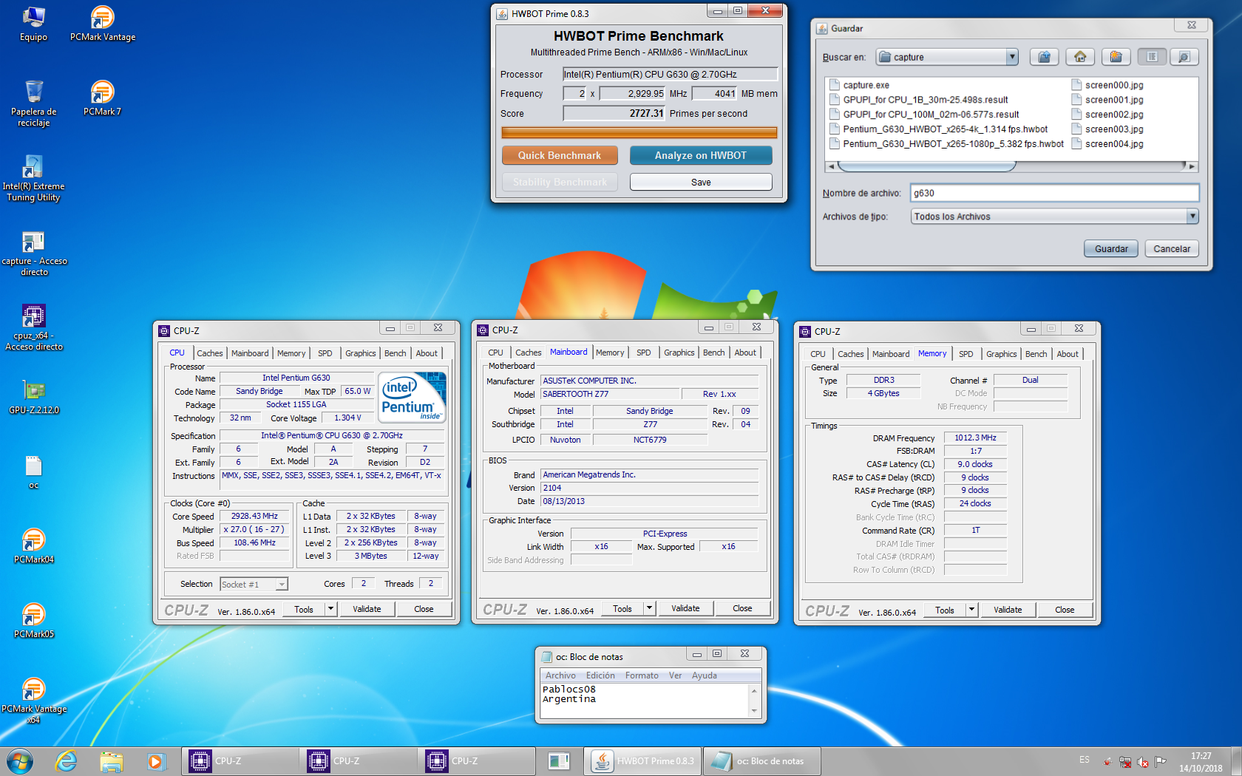
Task: Click the volume tray icon
Action: [1143, 761]
